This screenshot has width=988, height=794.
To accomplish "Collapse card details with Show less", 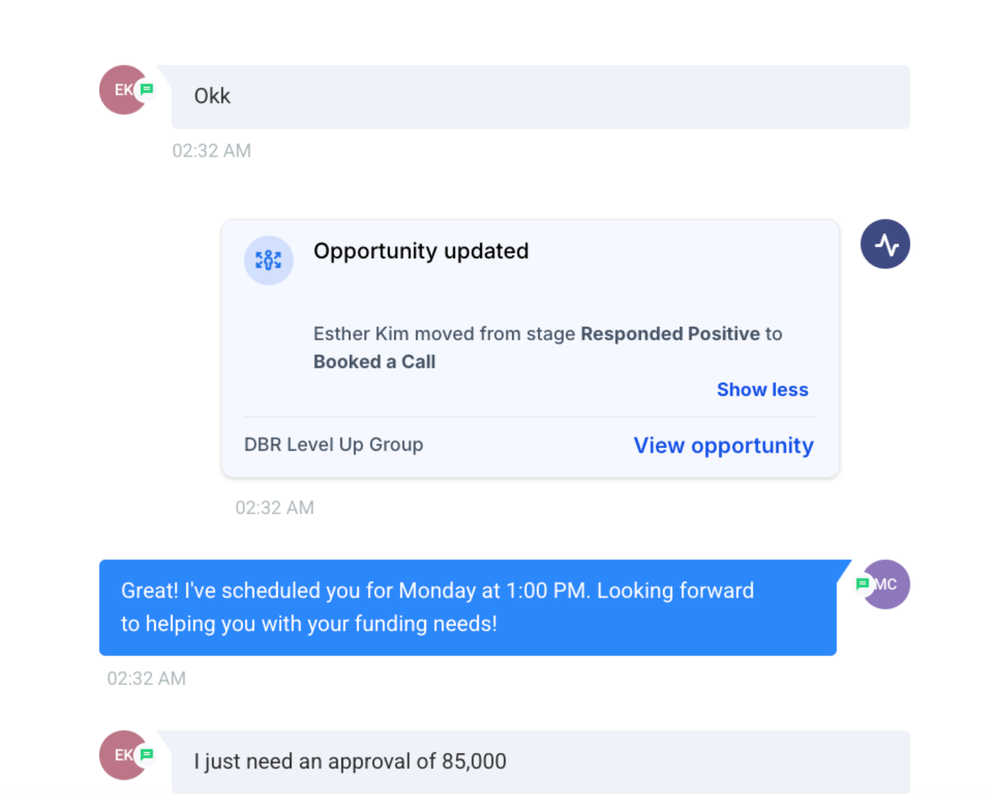I will click(x=762, y=390).
